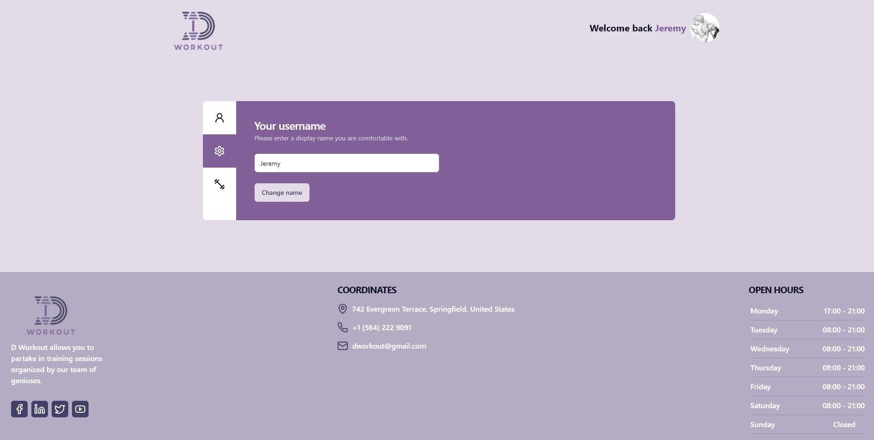Click the dworkout@gmail.com email address
The width and height of the screenshot is (874, 440).
pyautogui.click(x=389, y=346)
